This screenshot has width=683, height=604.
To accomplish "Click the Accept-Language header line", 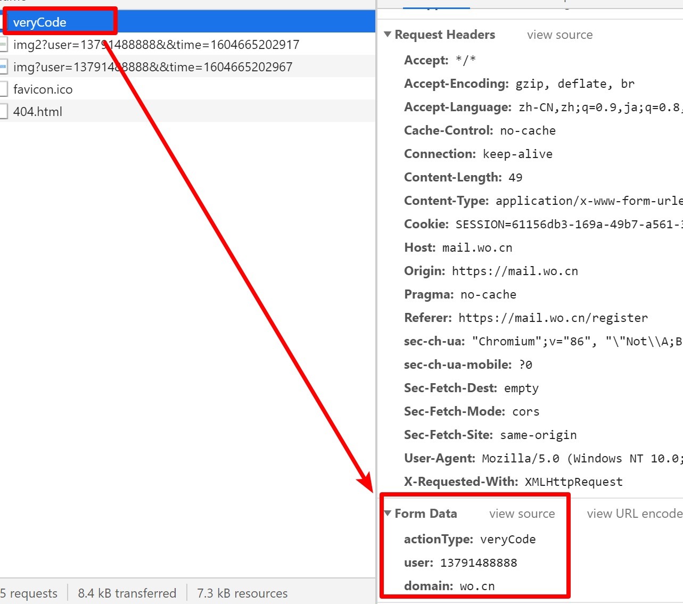I will (543, 107).
